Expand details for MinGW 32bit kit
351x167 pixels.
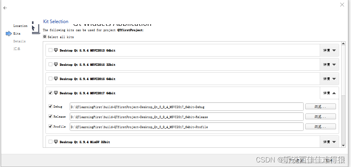(329, 142)
